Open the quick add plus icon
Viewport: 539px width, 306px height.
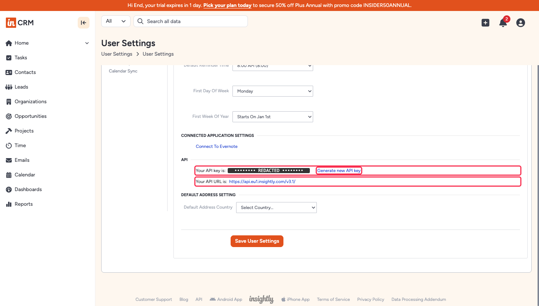coord(485,23)
